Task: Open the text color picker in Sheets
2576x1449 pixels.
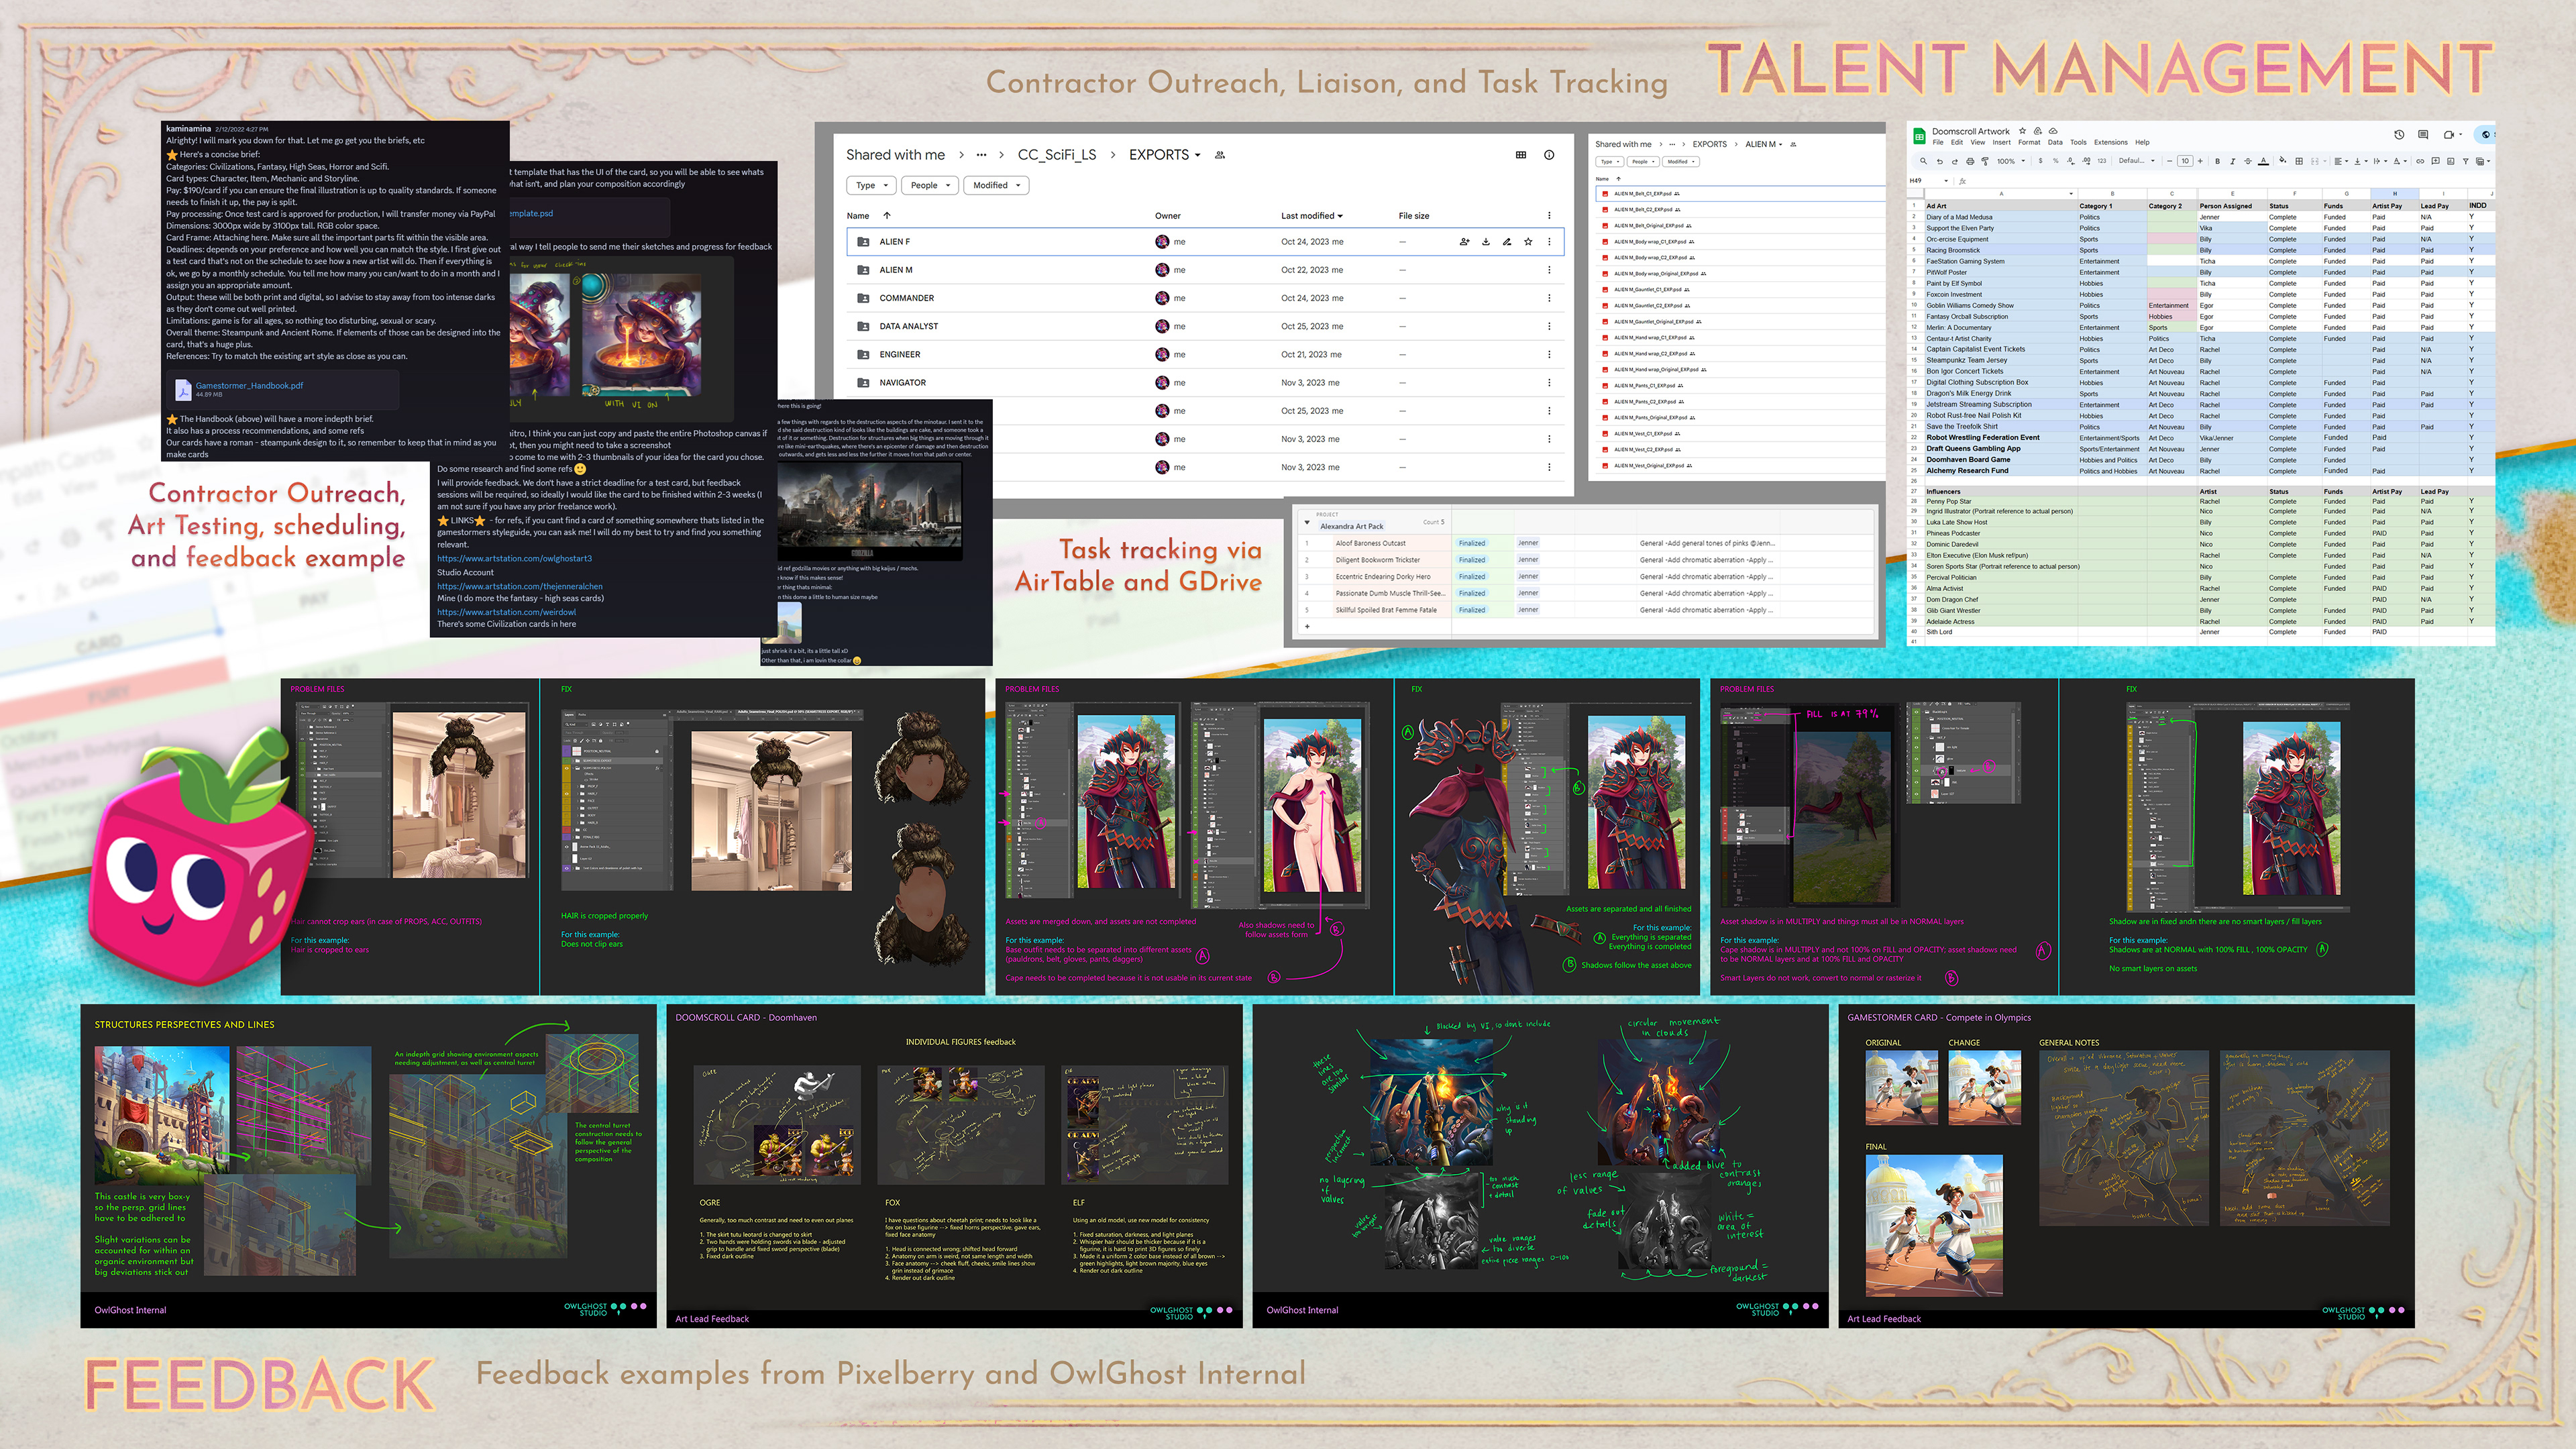Action: click(2263, 161)
